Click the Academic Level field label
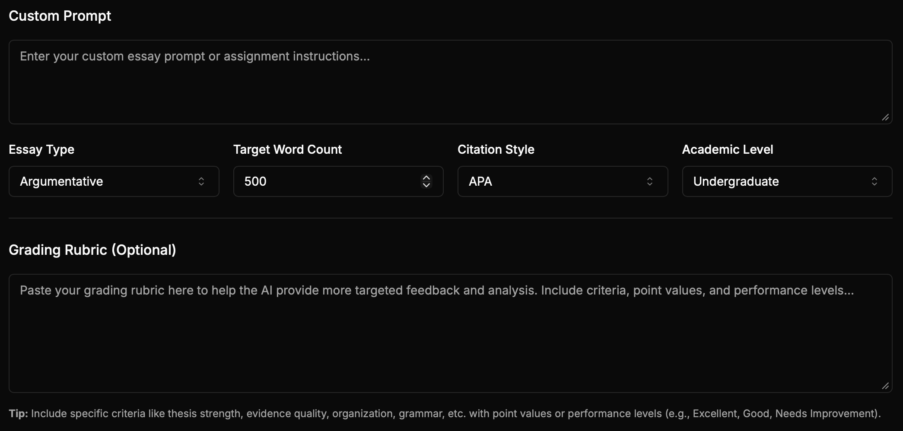 tap(728, 149)
